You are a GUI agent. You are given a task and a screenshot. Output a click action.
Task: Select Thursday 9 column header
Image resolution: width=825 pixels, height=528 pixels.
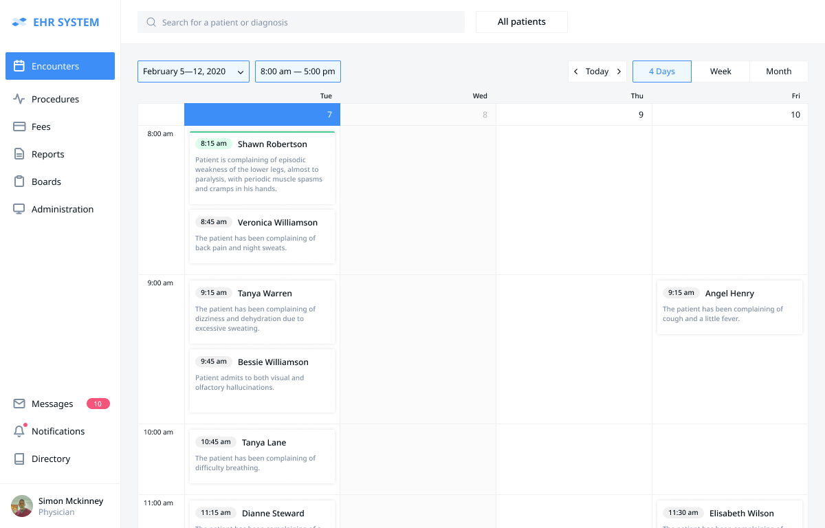point(574,114)
